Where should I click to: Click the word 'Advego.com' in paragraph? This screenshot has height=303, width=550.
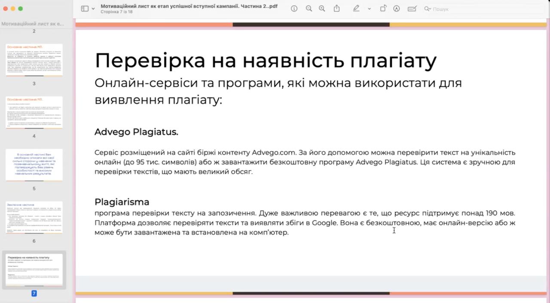274,153
